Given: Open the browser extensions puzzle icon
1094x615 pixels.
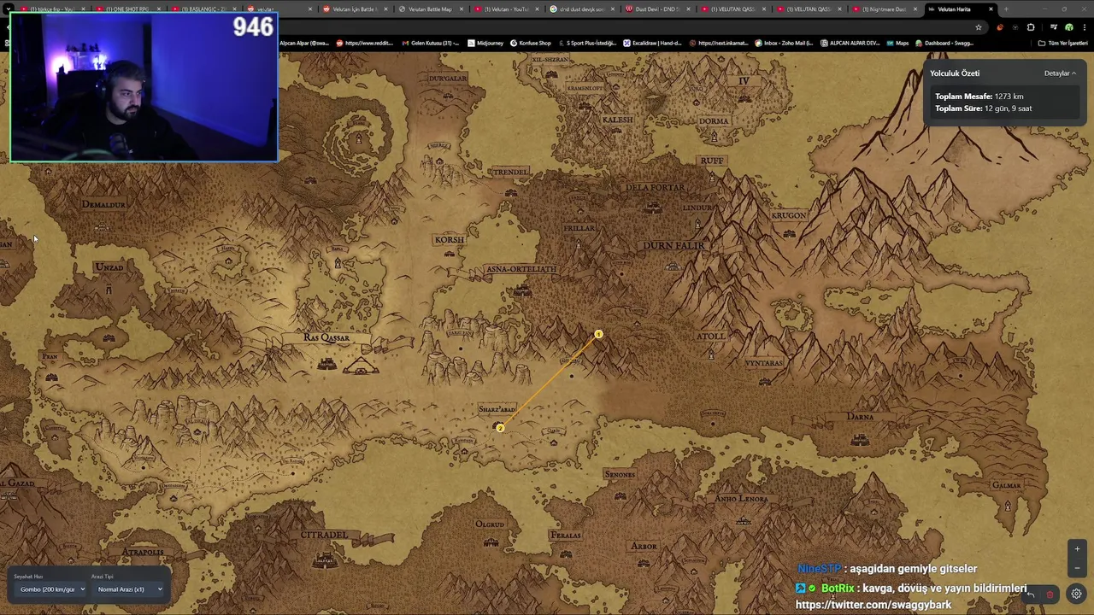Looking at the screenshot, I should [x=1030, y=26].
